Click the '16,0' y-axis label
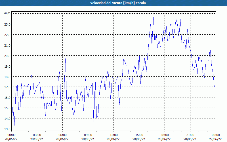227x142 pixels. 7,97
